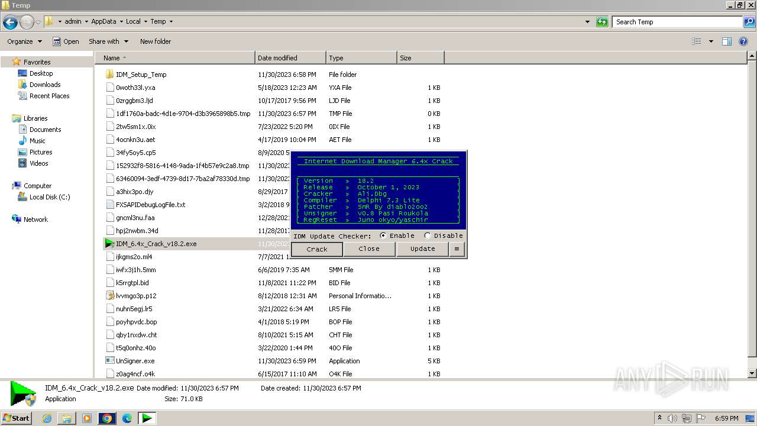Viewport: 757px width, 426px height.
Task: Click Local dropdown arrow in address bar
Action: (145, 22)
